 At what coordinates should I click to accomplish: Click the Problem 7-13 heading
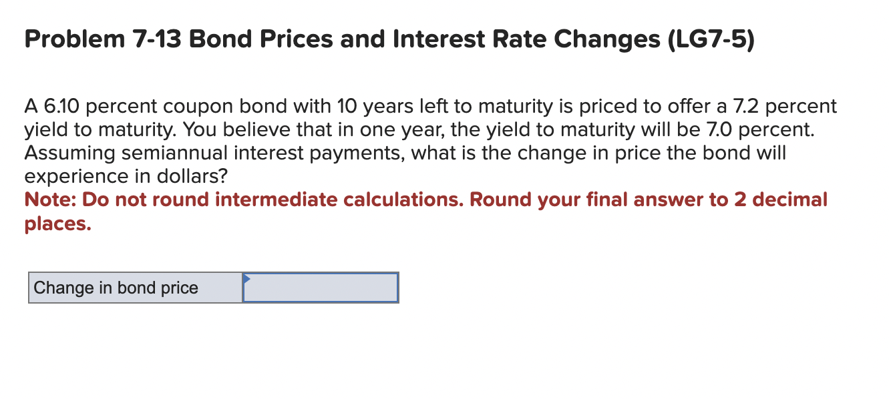click(387, 38)
